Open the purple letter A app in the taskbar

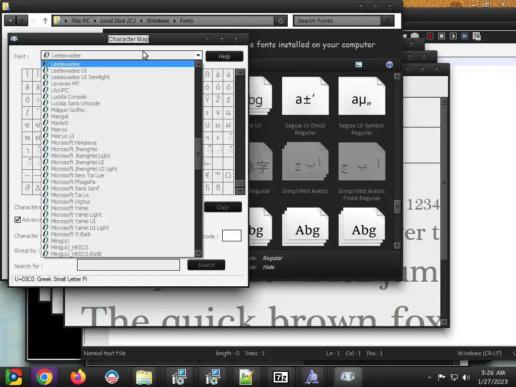[311, 377]
